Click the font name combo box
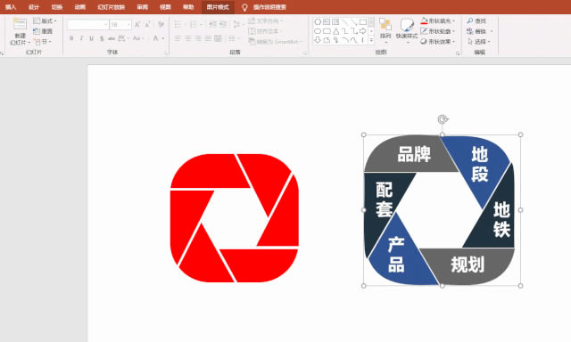The image size is (571, 342). click(87, 25)
